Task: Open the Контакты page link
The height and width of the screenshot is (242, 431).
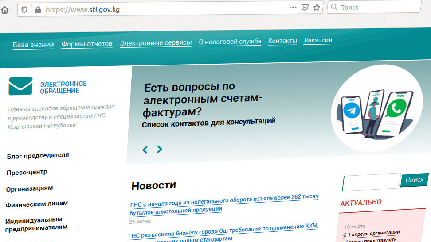Action: point(282,41)
